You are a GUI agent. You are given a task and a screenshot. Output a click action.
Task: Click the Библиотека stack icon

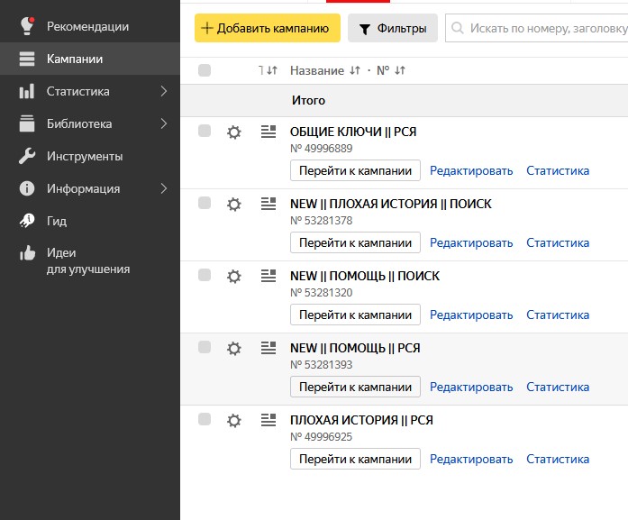pos(27,123)
